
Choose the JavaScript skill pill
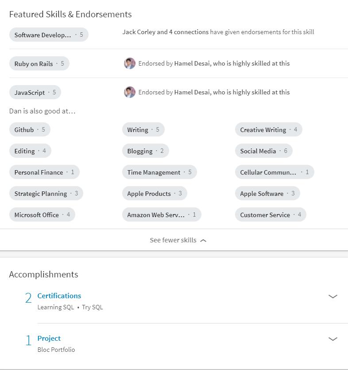point(35,93)
